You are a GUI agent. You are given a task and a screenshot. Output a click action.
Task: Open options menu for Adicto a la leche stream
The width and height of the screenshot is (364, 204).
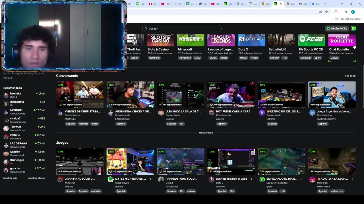352,179
